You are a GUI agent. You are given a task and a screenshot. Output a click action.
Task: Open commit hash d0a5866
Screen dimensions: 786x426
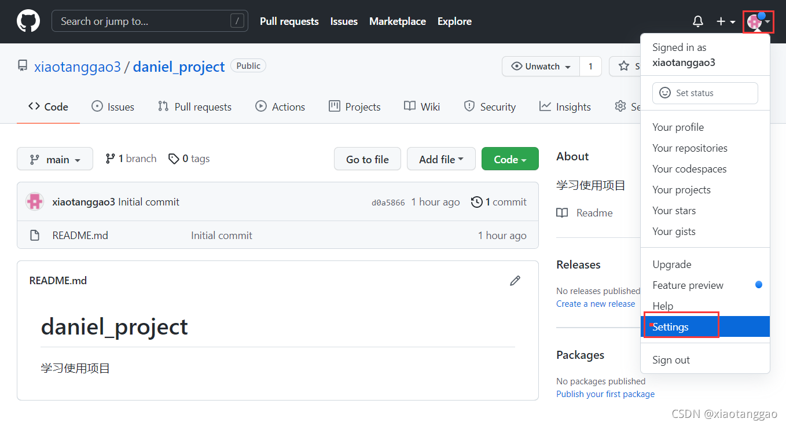click(x=388, y=203)
